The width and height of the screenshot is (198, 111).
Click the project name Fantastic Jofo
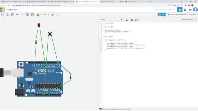click(x=12, y=10)
